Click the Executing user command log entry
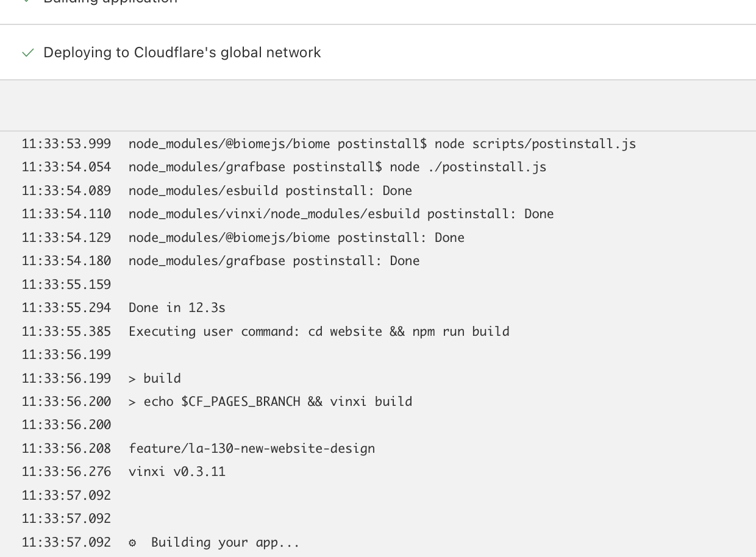756x557 pixels. [318, 332]
